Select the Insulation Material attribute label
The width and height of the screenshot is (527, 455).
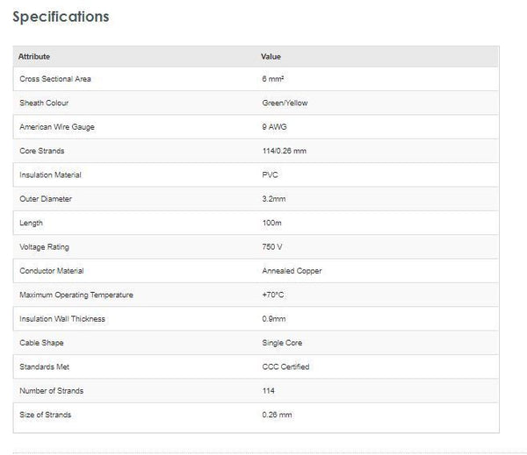click(49, 175)
